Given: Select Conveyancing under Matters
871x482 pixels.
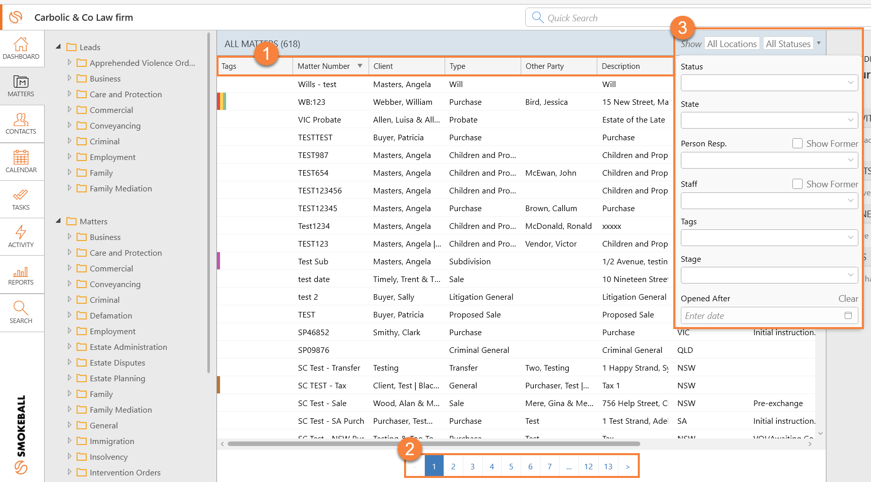Looking at the screenshot, I should (115, 284).
